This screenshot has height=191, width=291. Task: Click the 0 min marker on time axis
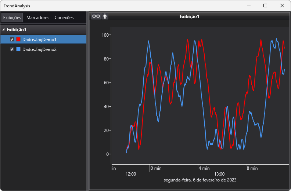point(156,168)
